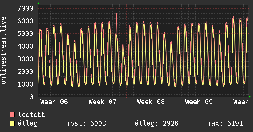253x132 pixels.
Task: Click the green arrow at x-axis end
Action: pyautogui.click(x=250, y=97)
